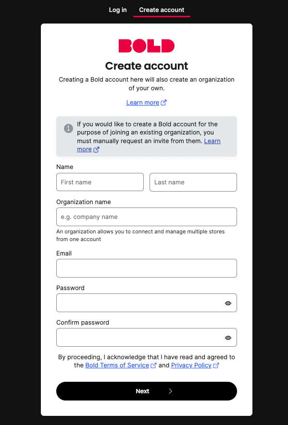Click the BOLD logo
This screenshot has height=425, width=288.
click(146, 46)
